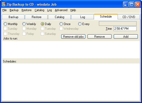Open the File menu

coord(4,10)
